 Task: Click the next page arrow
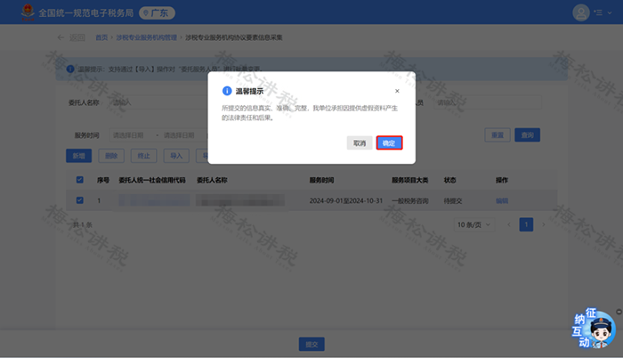point(544,224)
